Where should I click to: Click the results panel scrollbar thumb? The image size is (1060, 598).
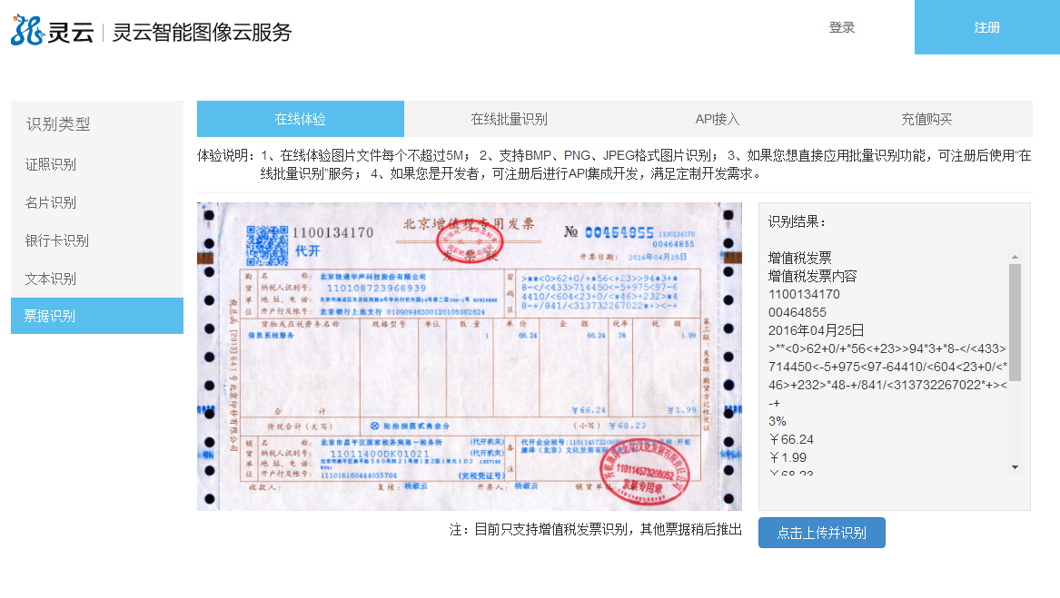point(1015,322)
